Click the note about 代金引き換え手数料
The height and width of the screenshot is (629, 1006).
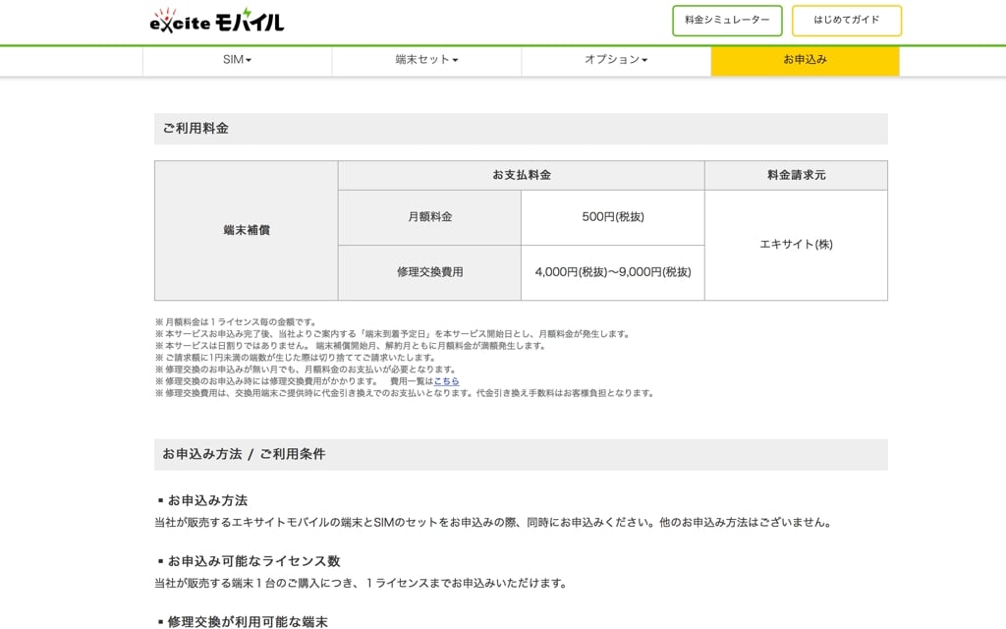point(404,393)
